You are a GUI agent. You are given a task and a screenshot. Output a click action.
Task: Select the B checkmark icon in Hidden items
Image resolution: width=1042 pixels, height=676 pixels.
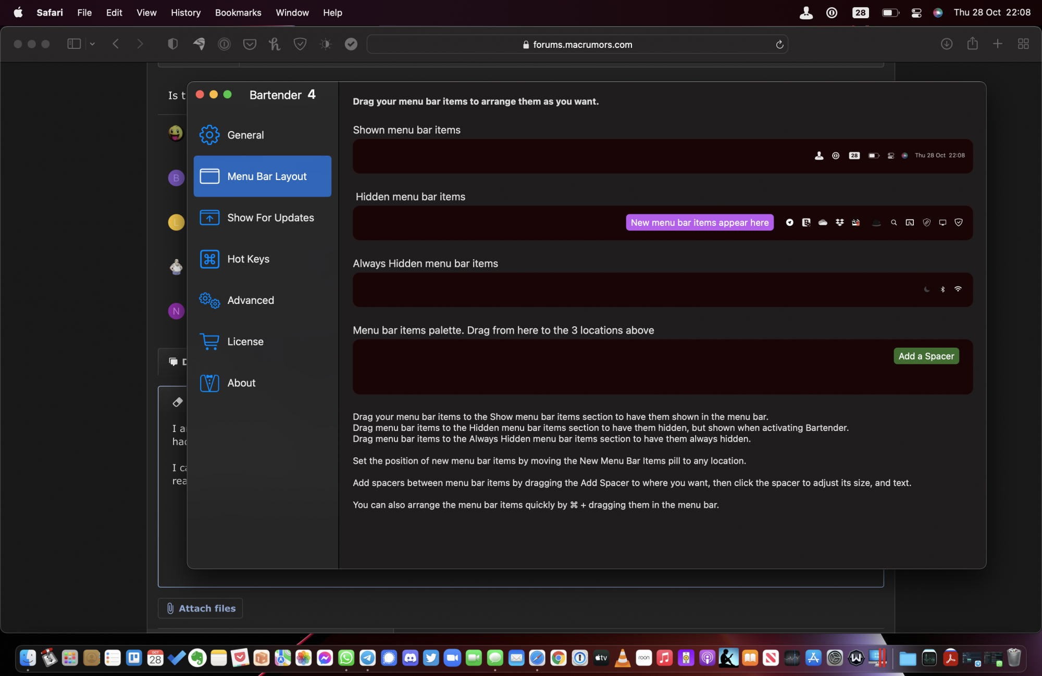click(x=806, y=222)
